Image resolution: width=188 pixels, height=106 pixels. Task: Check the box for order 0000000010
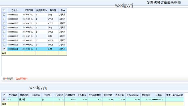point(4,36)
